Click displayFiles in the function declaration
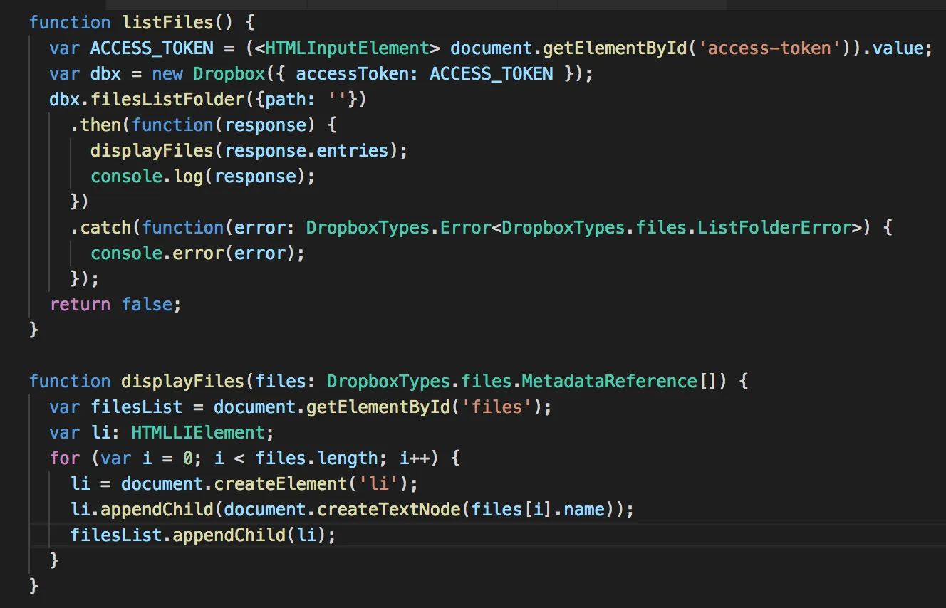 point(182,381)
